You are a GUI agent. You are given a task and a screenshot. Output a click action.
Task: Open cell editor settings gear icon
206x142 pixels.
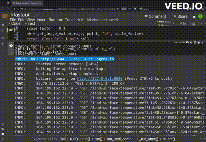pyautogui.click(x=192, y=43)
